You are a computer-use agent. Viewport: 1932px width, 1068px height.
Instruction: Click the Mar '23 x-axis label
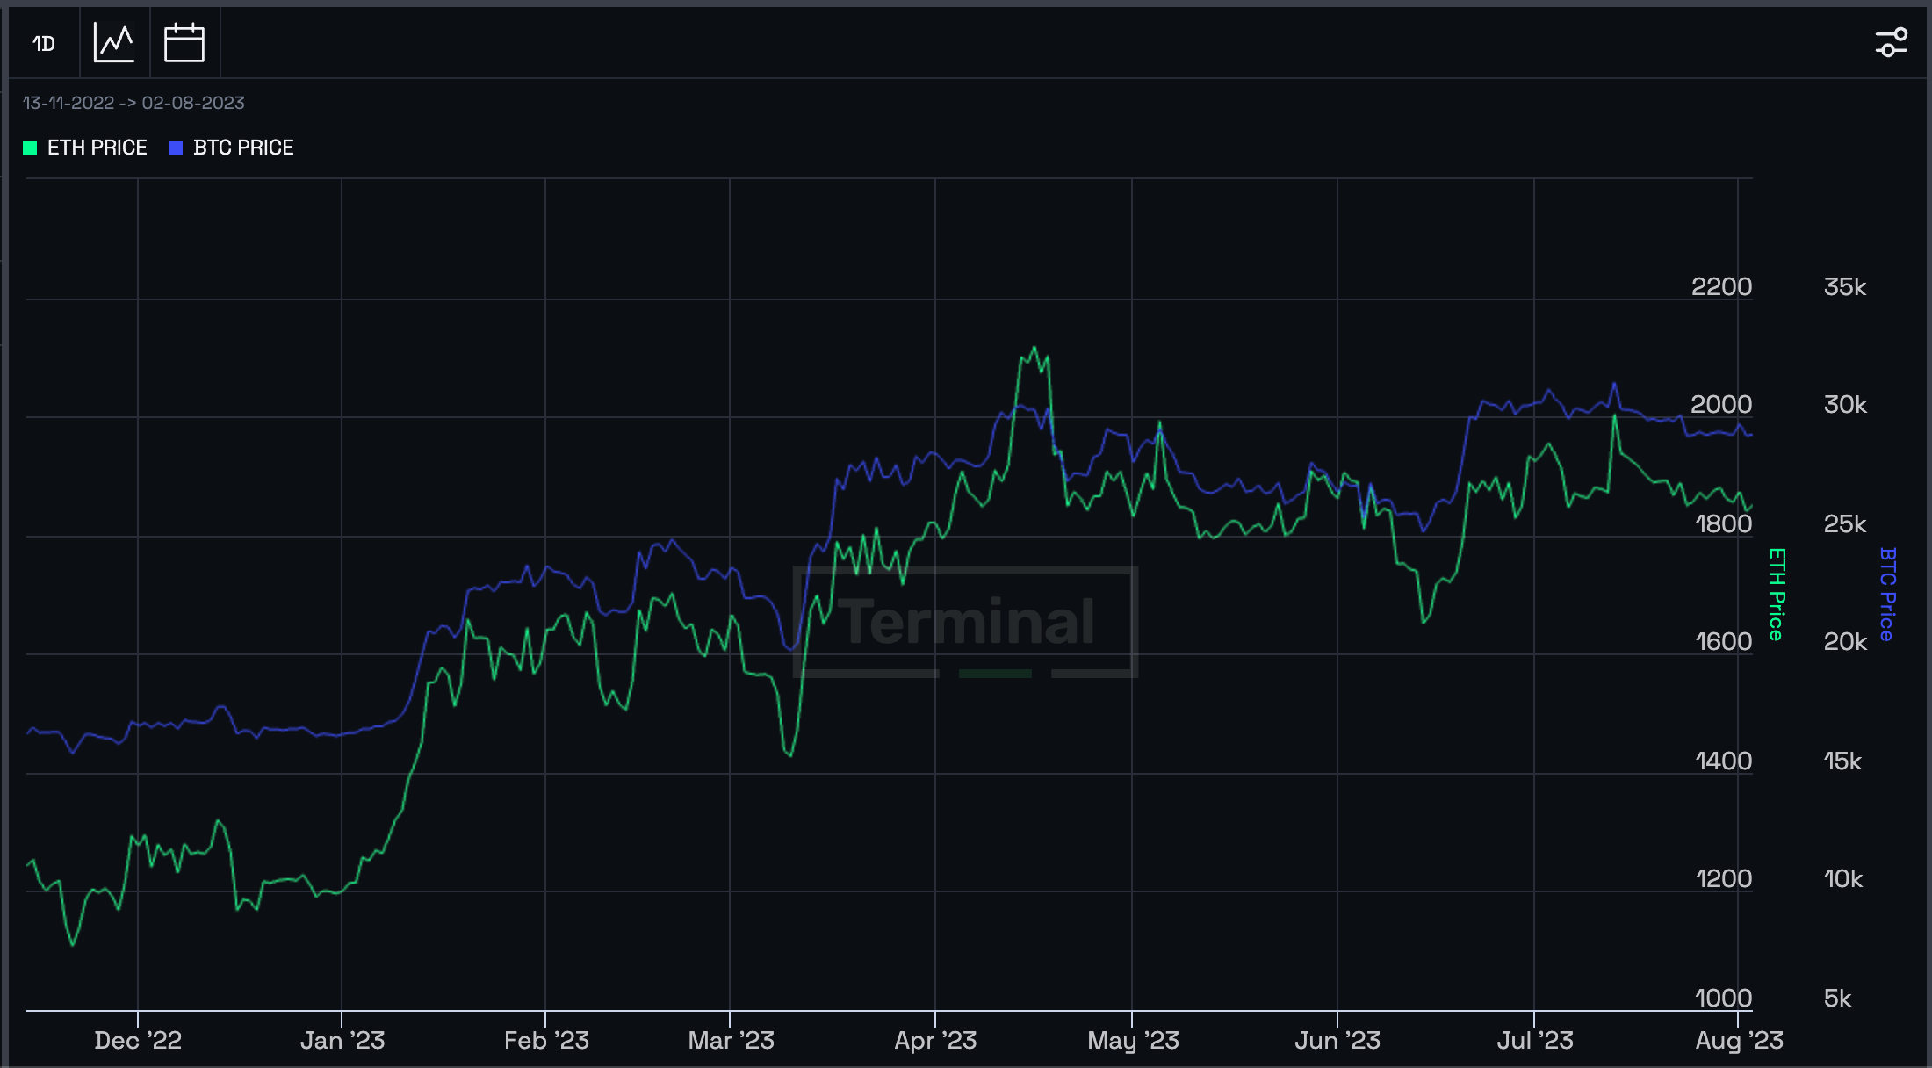pyautogui.click(x=731, y=1041)
